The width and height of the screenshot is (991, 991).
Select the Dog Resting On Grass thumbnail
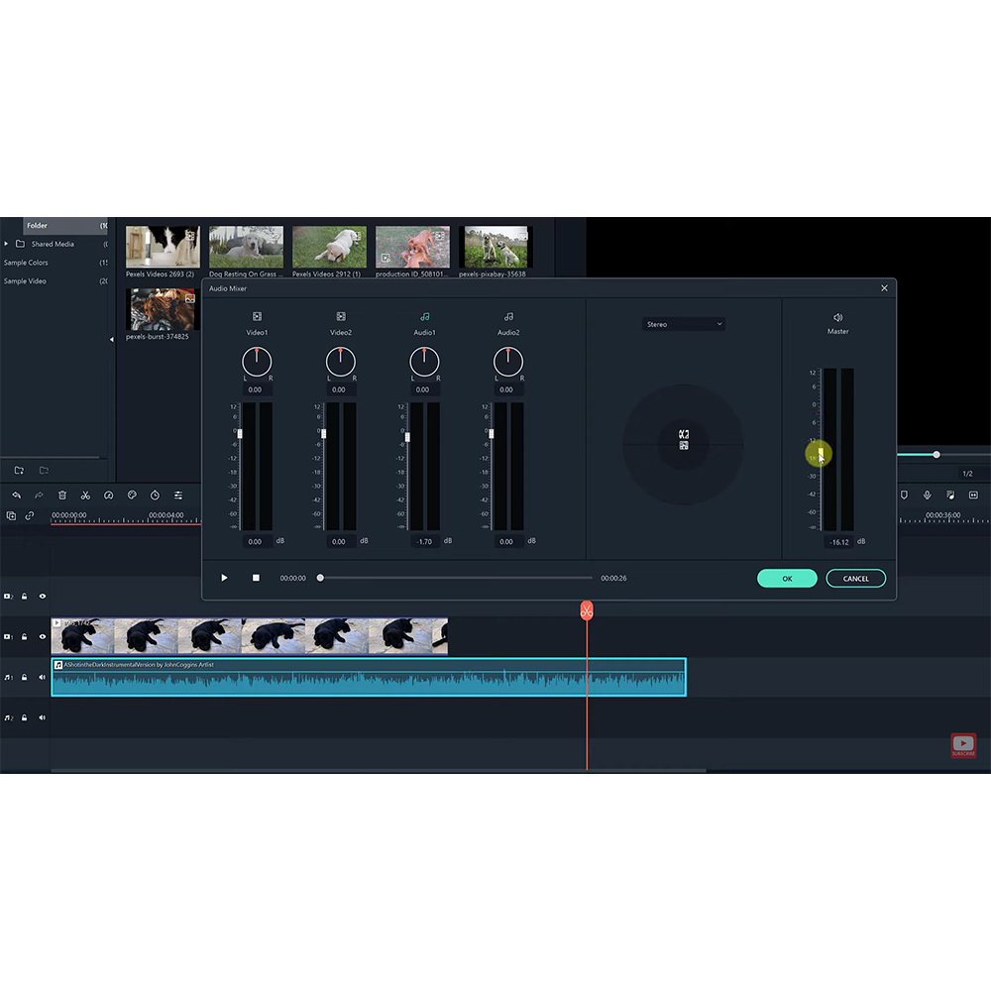pos(247,247)
